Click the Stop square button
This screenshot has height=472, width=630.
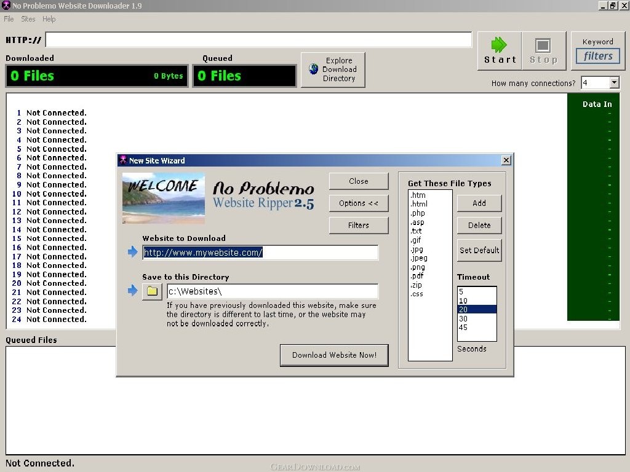(x=543, y=51)
